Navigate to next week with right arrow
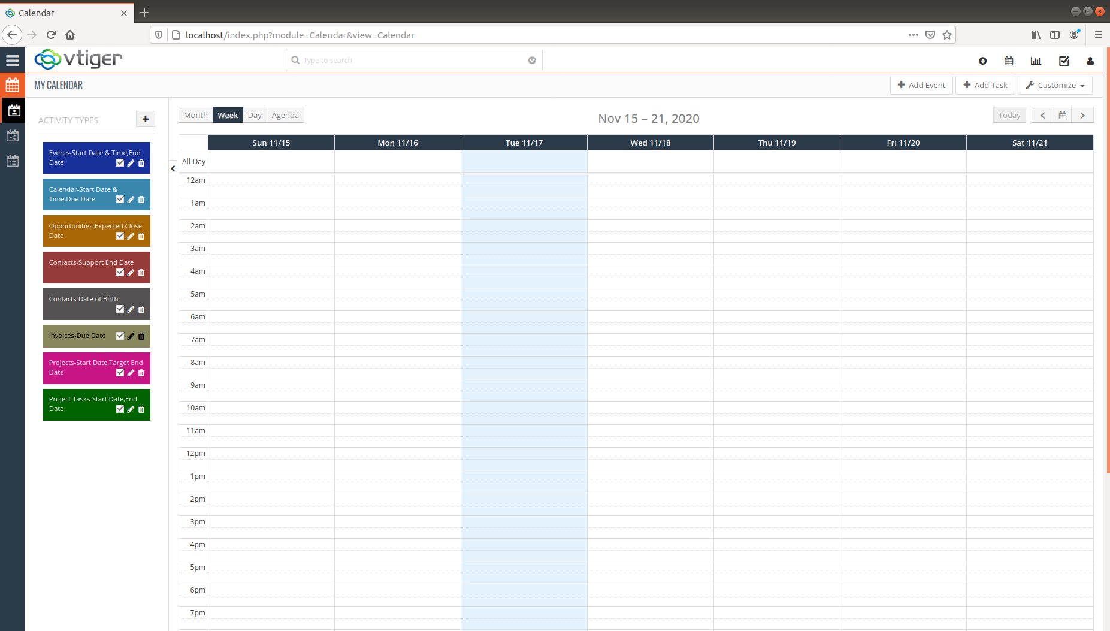 1082,114
